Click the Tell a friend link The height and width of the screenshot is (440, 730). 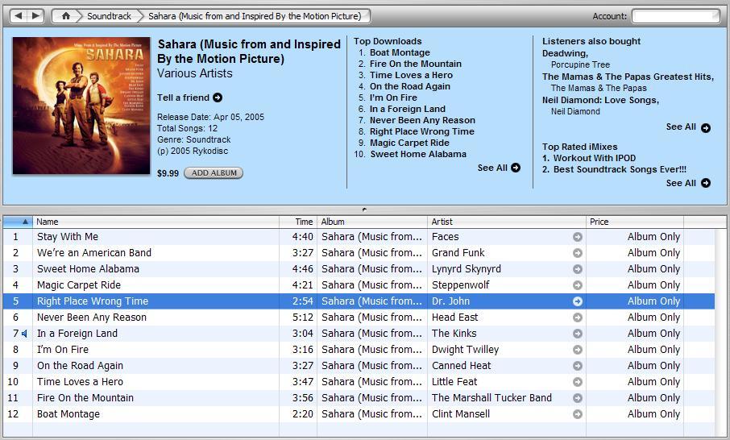point(183,98)
